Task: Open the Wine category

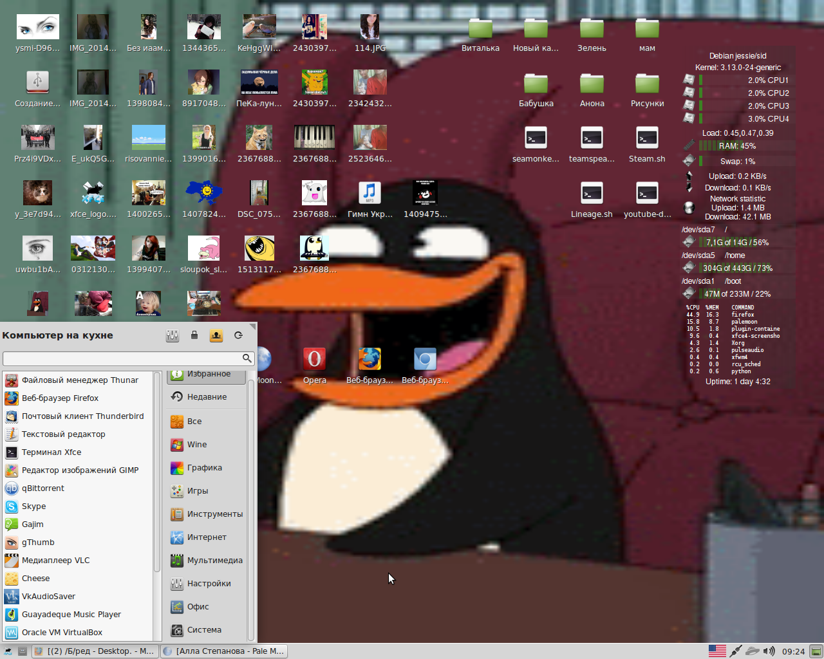Action: pos(206,445)
